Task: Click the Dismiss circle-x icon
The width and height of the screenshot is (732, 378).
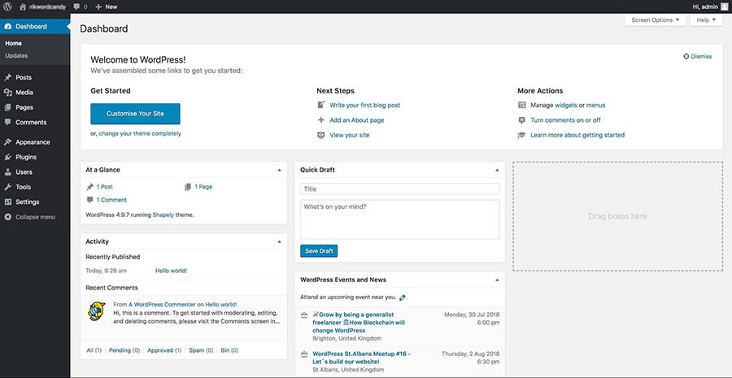Action: point(686,56)
